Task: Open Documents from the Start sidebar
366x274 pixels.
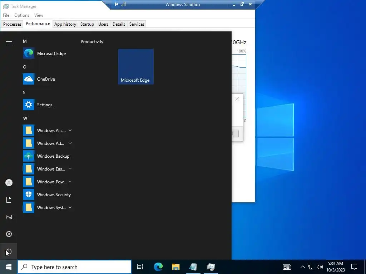Action: 9,200
